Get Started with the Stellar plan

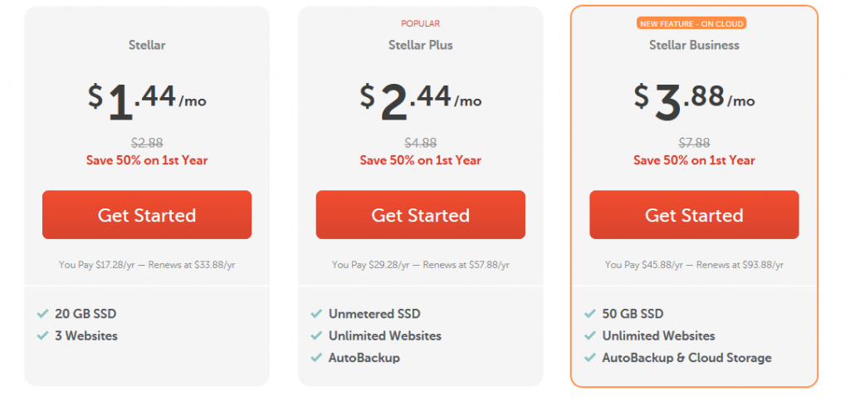click(x=147, y=215)
